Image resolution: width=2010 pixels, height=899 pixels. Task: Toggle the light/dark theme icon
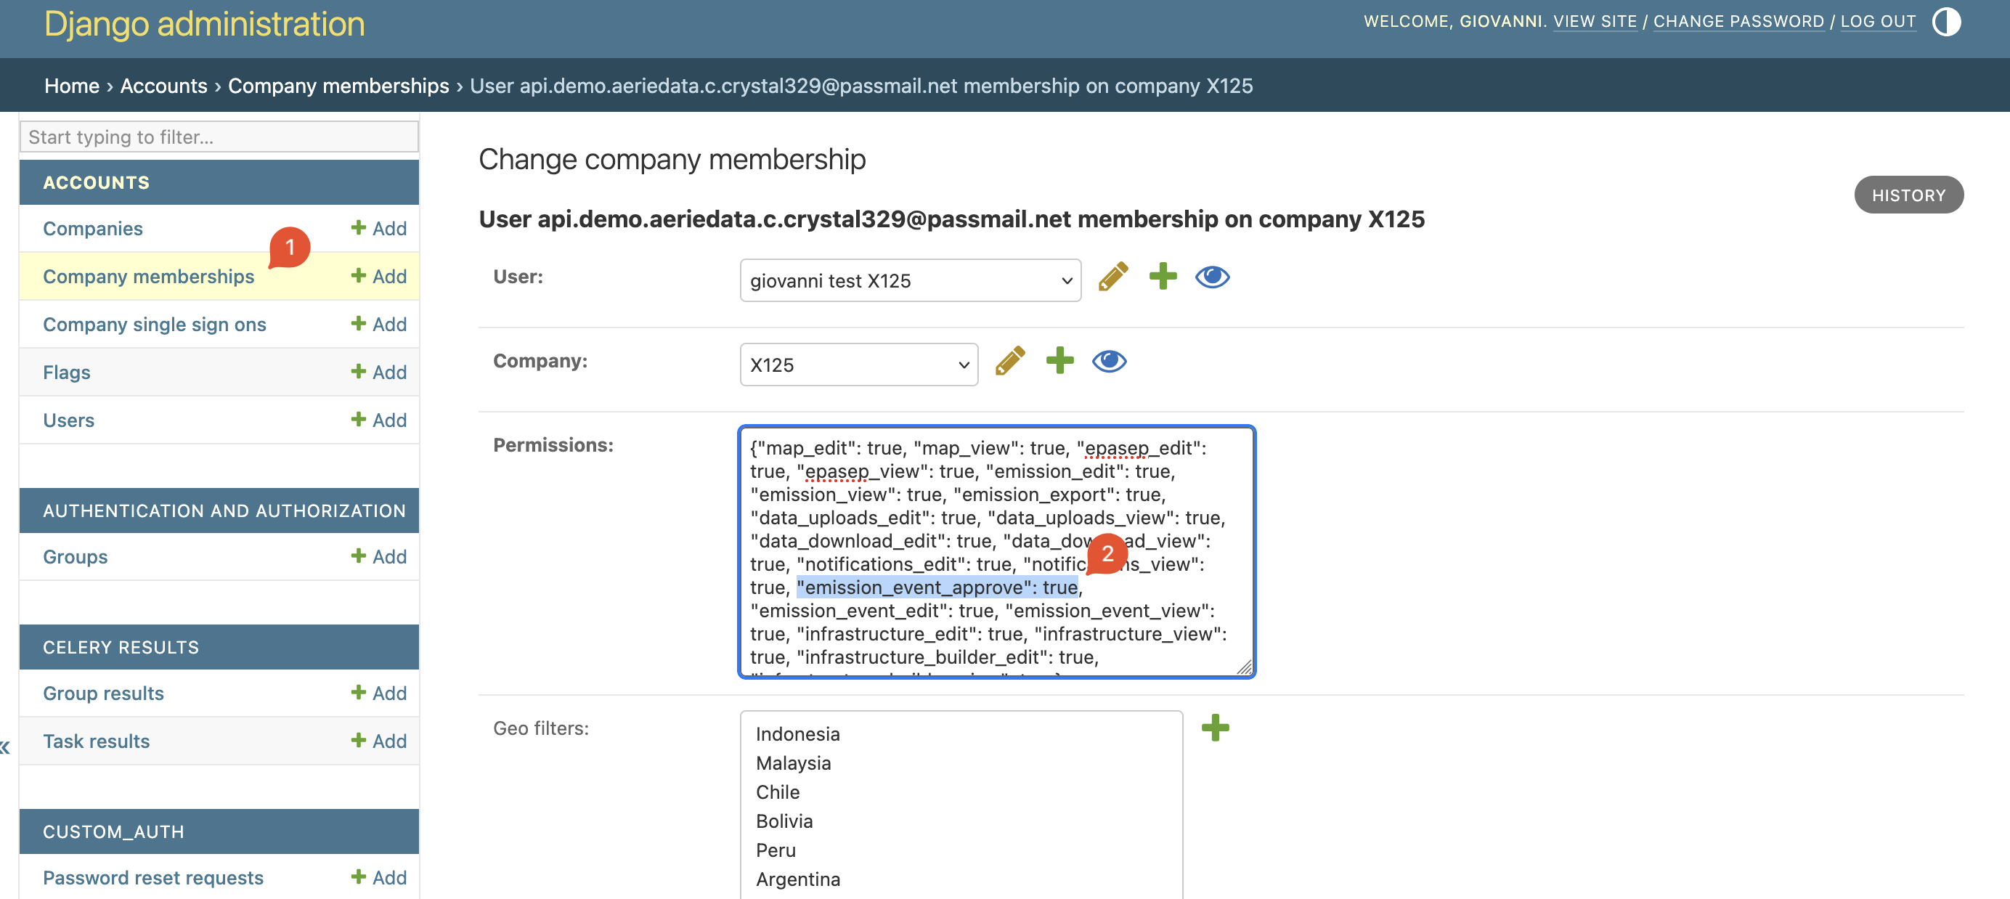coord(1946,22)
